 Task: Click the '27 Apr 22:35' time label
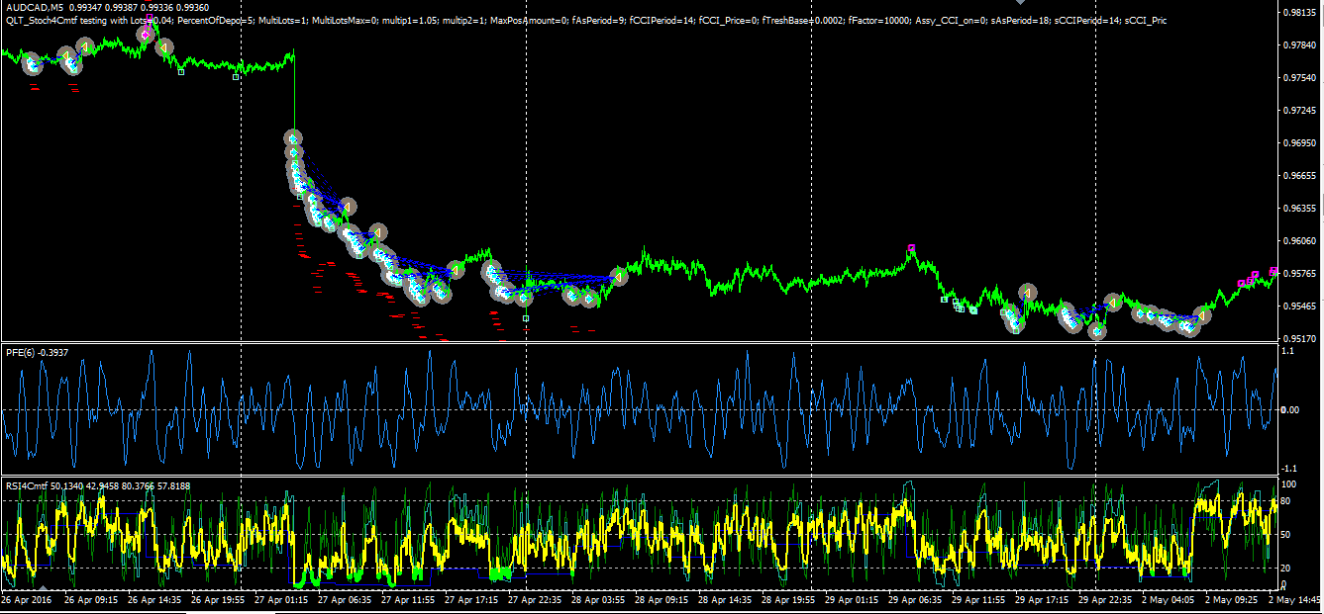[x=535, y=600]
